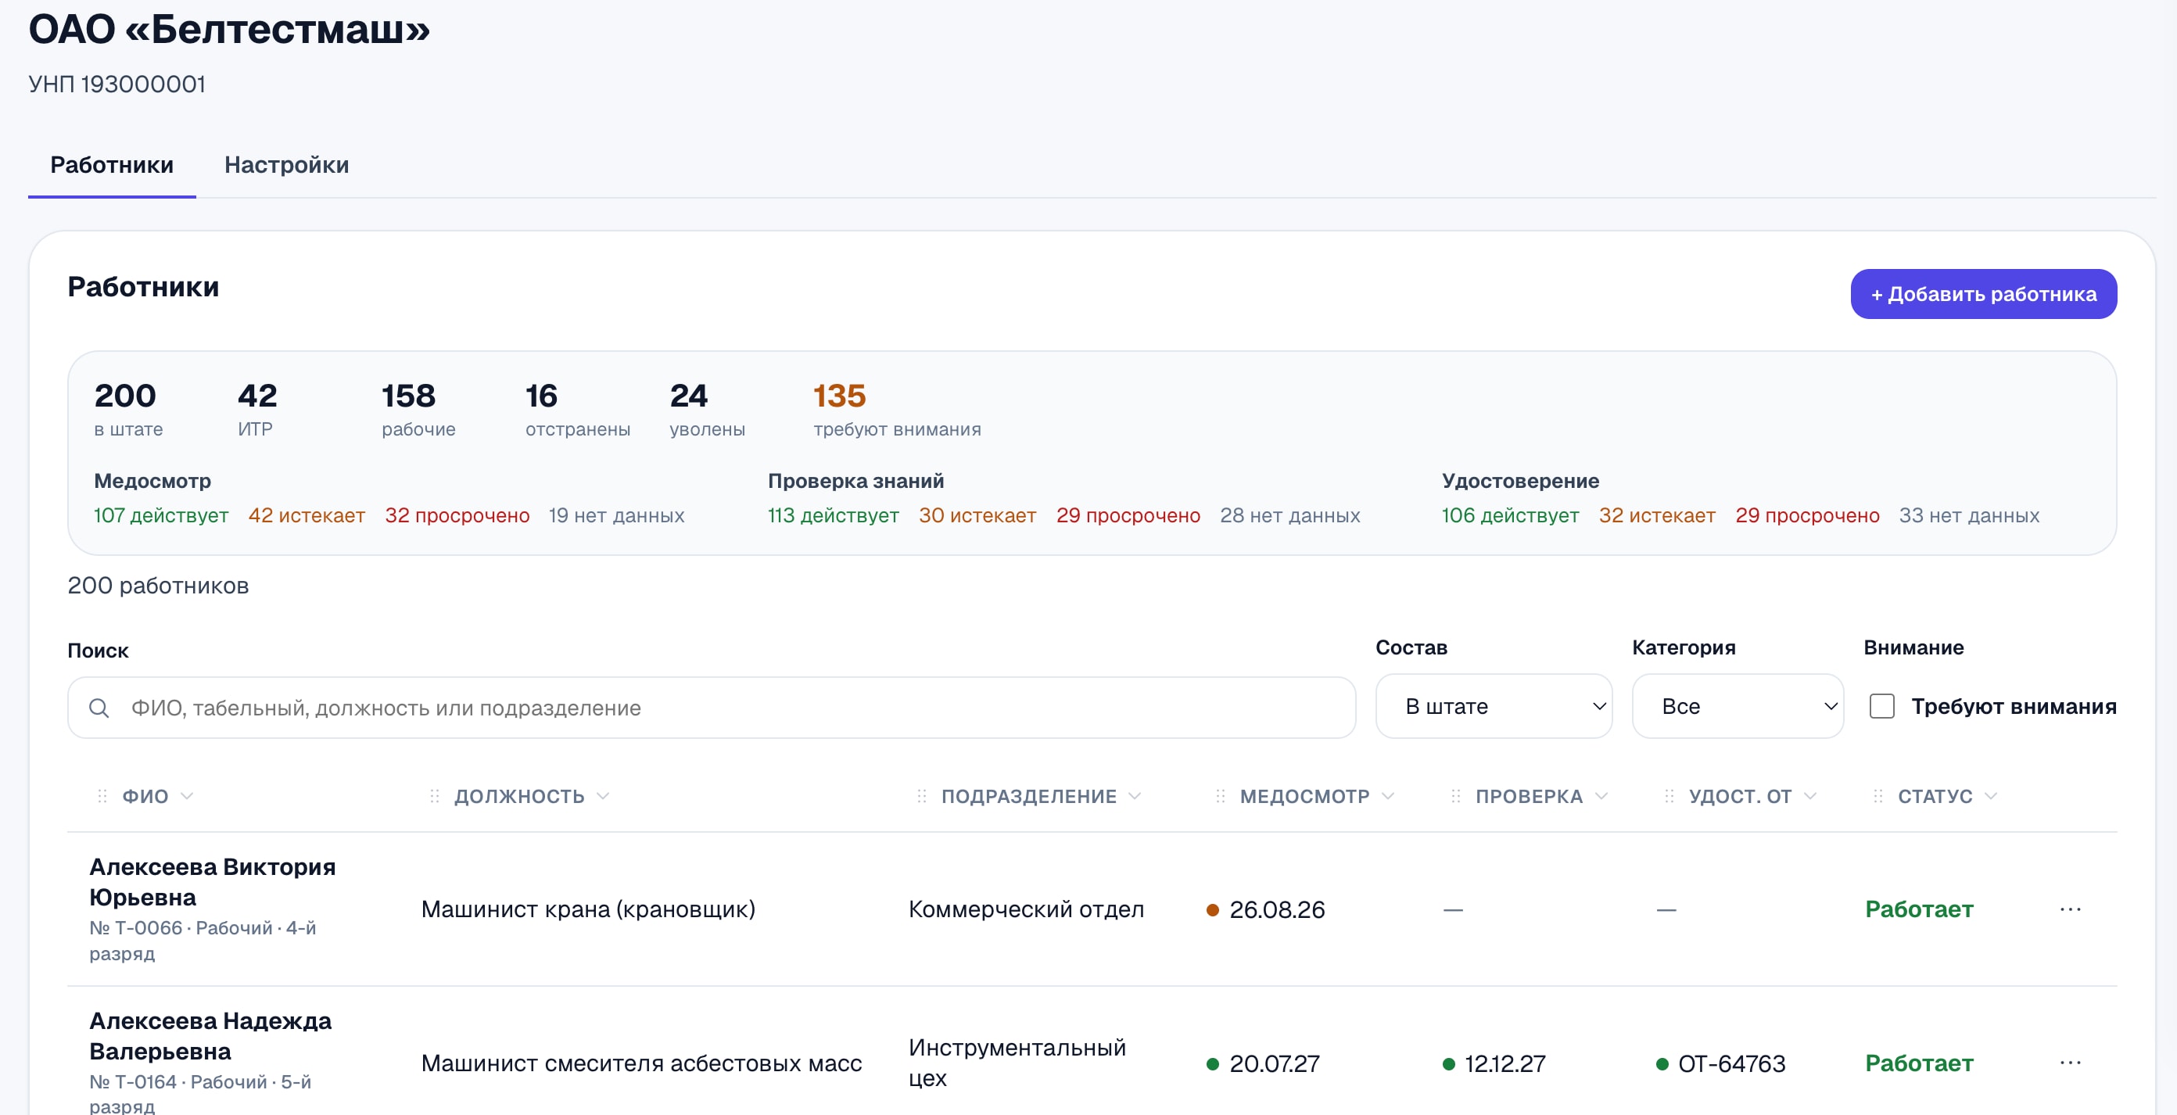Click the medical exam date 26.08.26

[1277, 909]
